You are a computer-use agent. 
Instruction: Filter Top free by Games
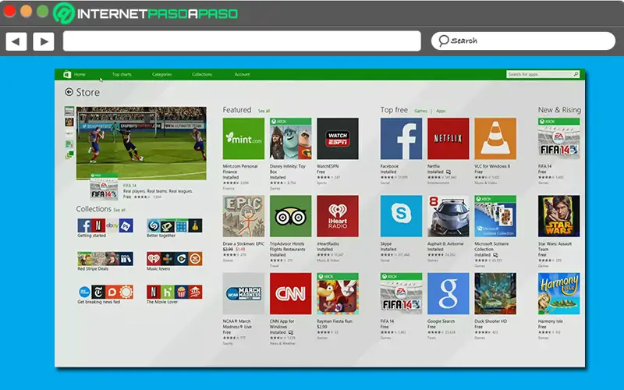(420, 111)
